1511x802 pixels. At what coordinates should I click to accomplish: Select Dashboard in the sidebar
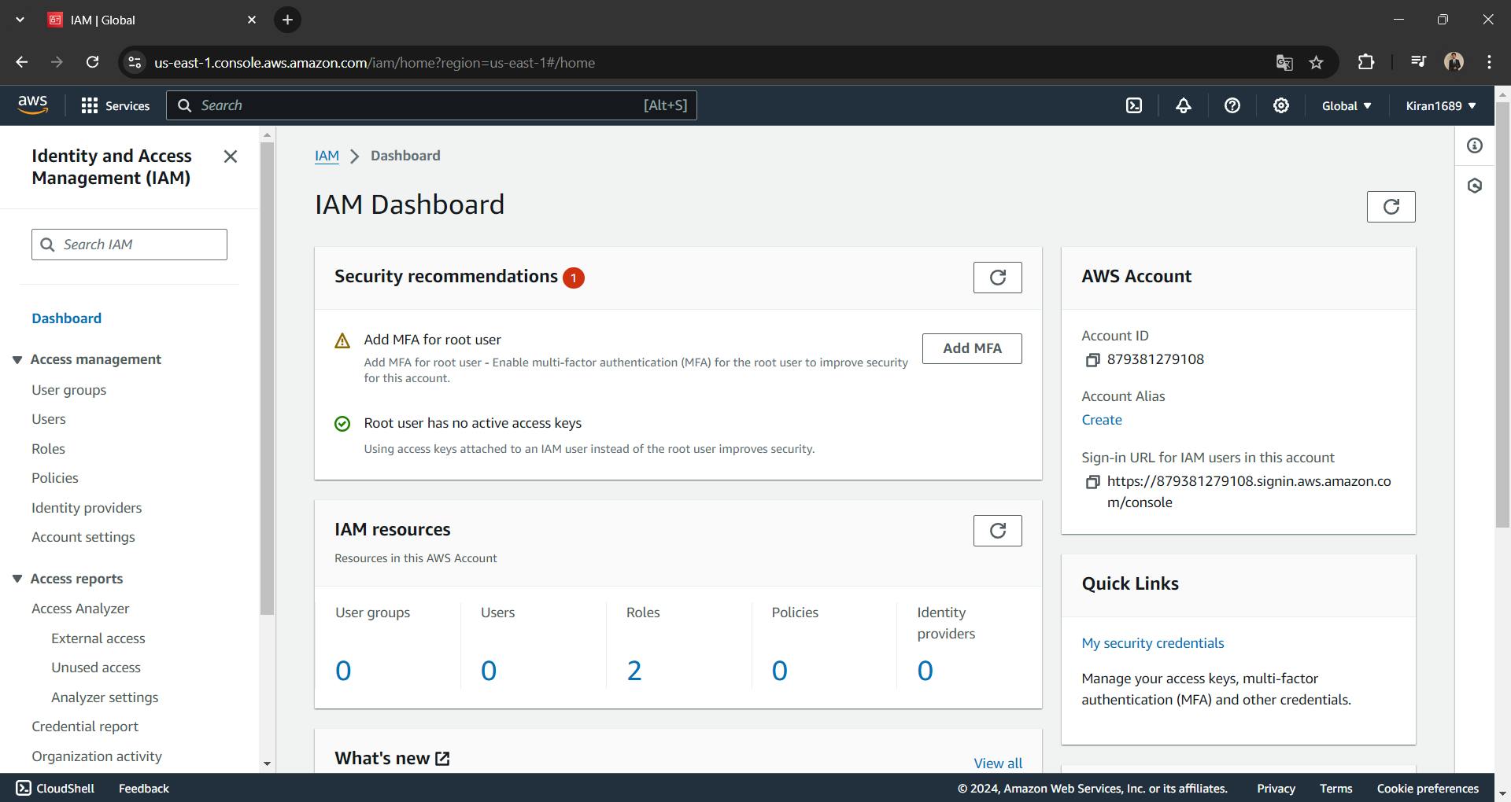66,318
